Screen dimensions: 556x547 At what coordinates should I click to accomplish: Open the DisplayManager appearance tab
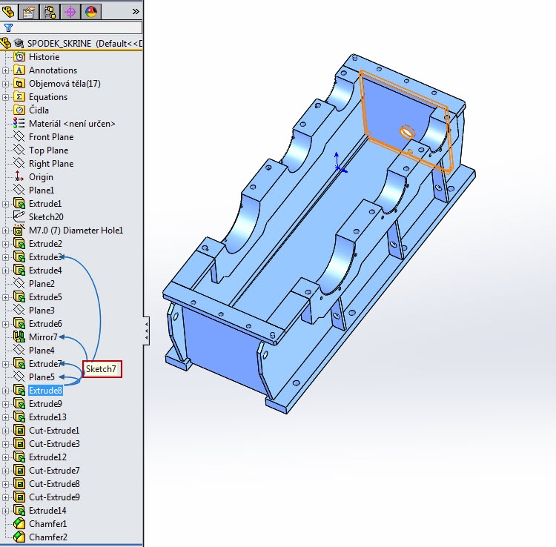pyautogui.click(x=91, y=12)
